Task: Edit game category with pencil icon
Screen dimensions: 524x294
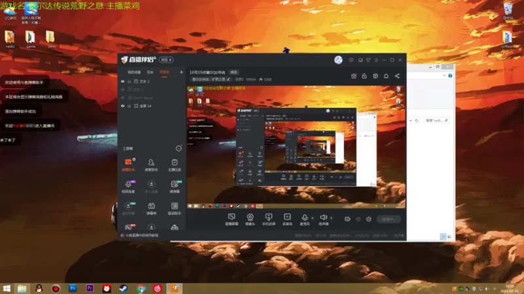Action: 228,79
